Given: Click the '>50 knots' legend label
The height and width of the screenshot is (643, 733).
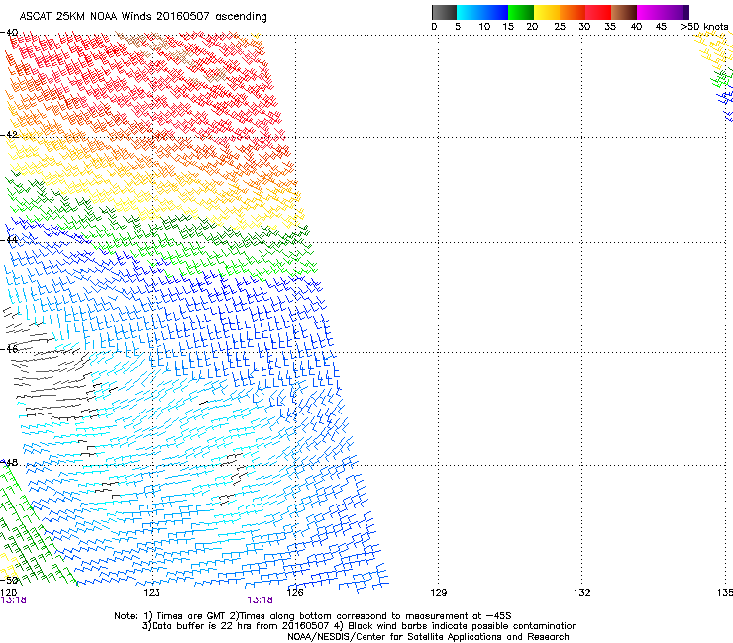Looking at the screenshot, I should click(x=704, y=27).
